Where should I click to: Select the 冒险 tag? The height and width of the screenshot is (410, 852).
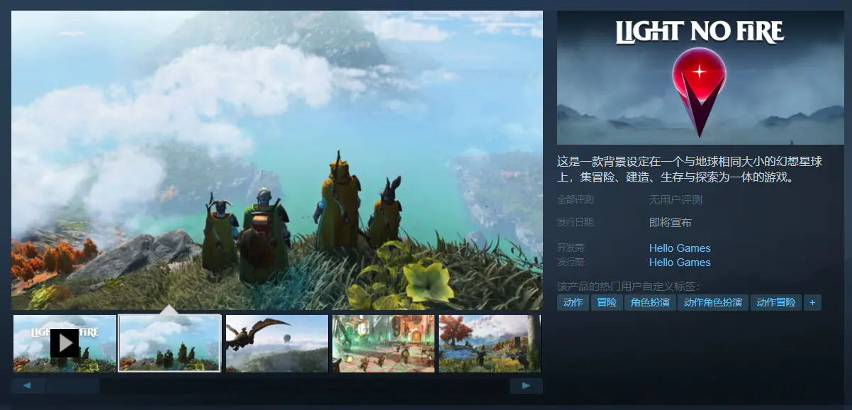point(606,303)
